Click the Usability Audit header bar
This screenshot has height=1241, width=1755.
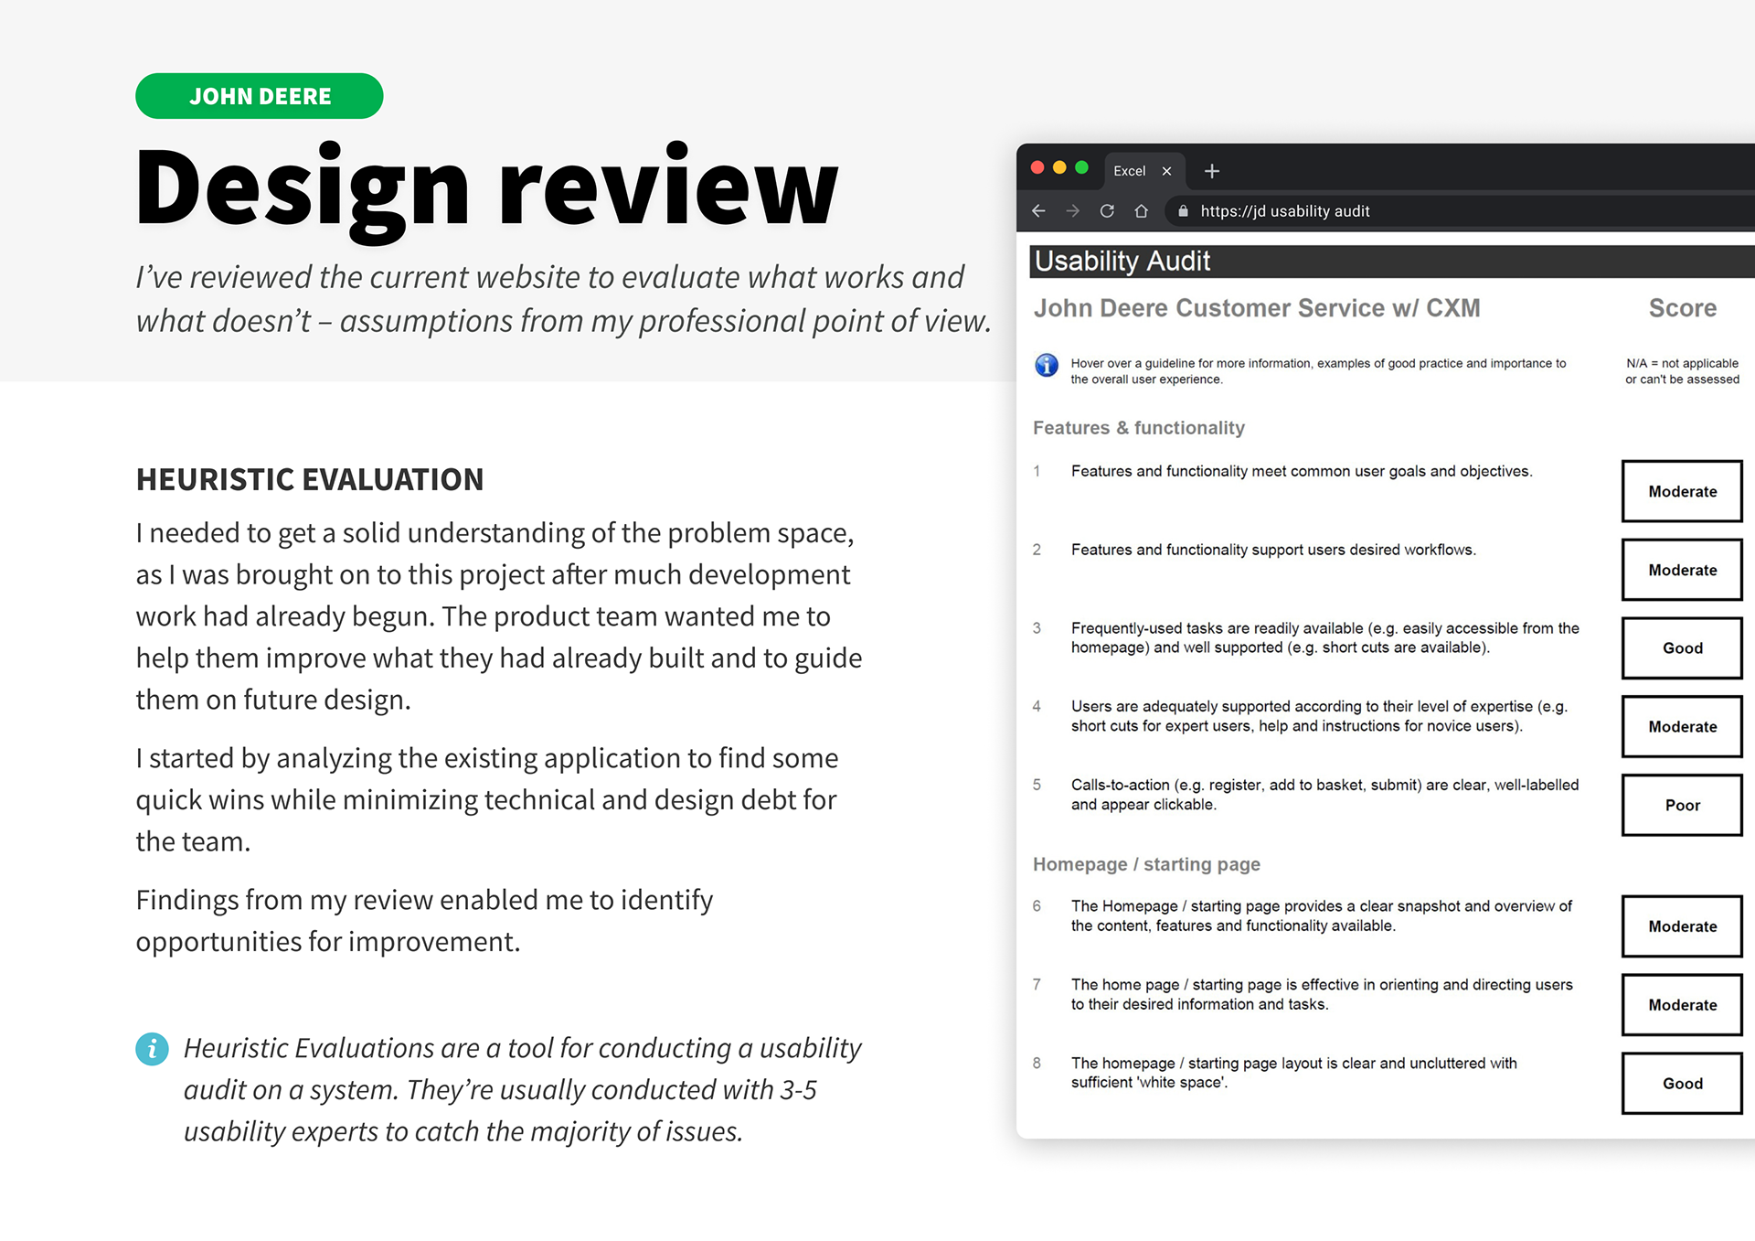[x=1122, y=261]
